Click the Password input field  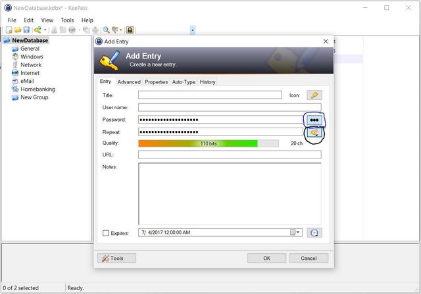[x=220, y=120]
